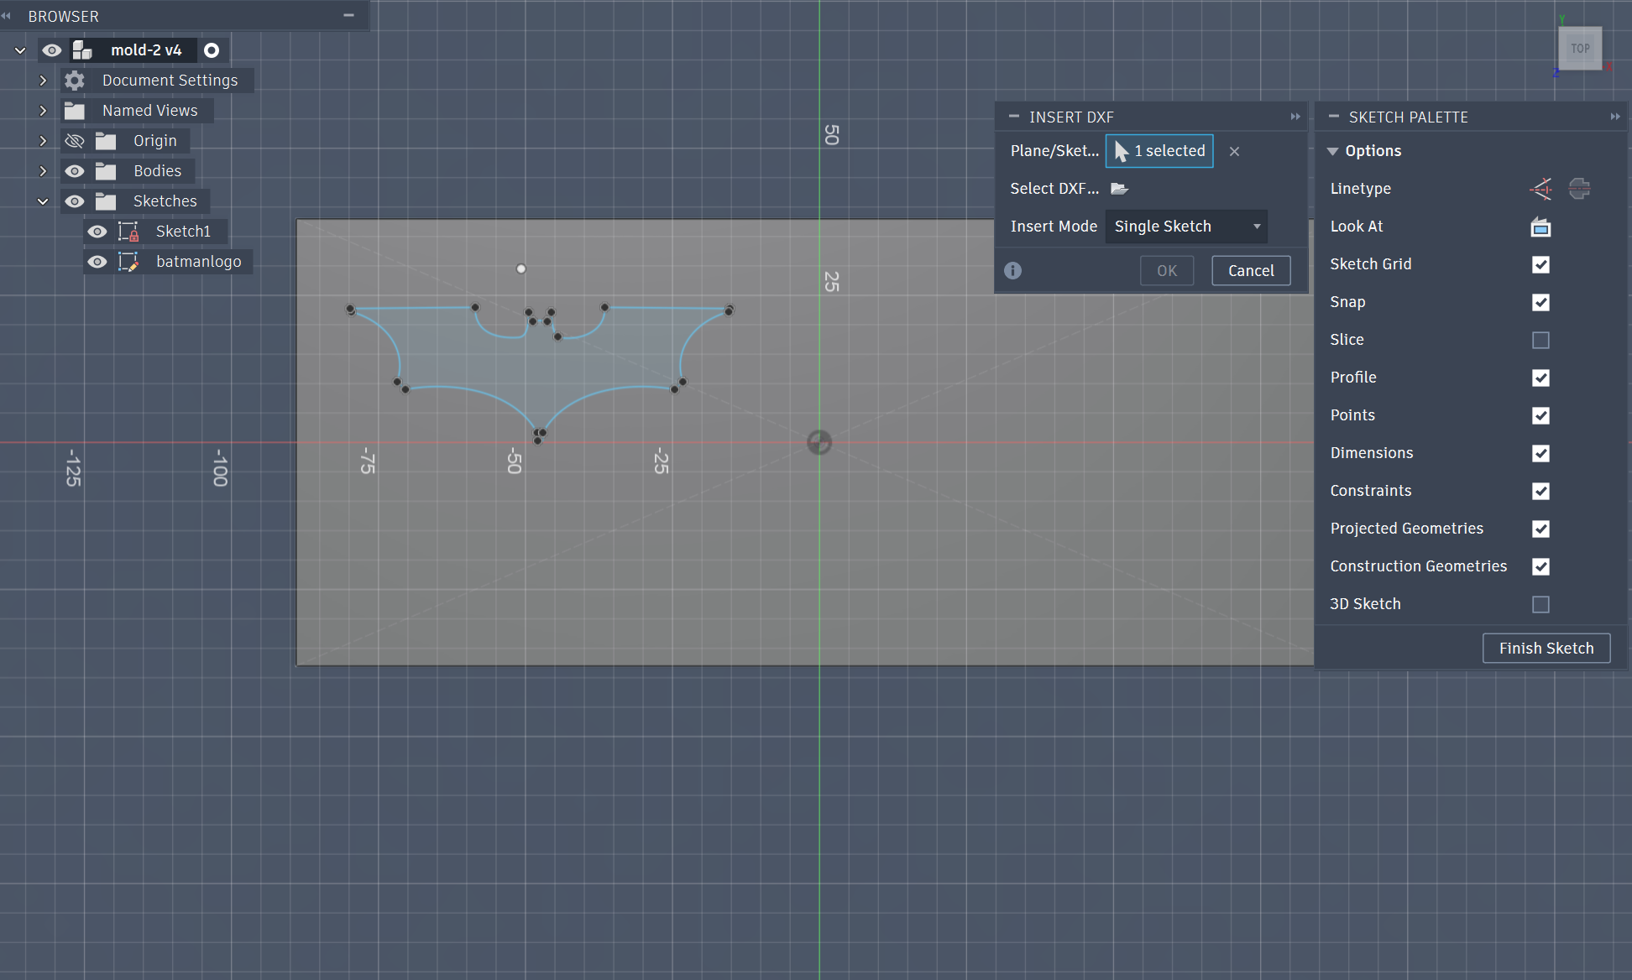Click the OK button in Insert DXF
Viewport: 1632px width, 980px height.
1167,270
